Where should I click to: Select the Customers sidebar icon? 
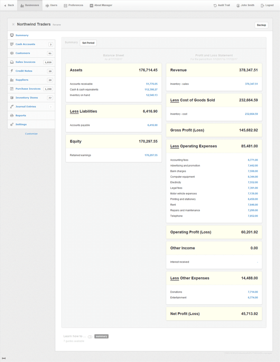click(x=12, y=53)
